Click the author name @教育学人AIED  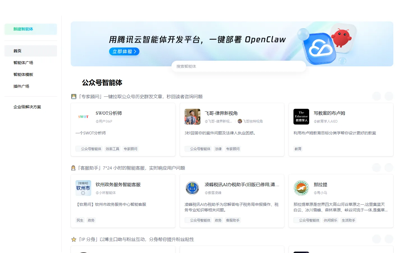(325, 121)
